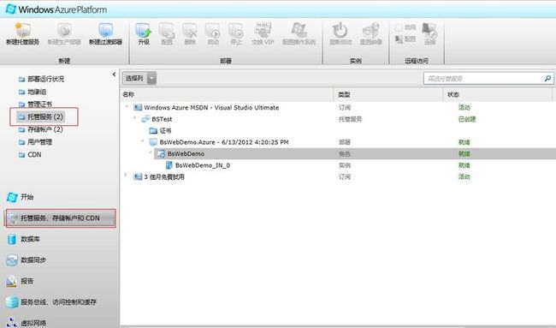Image resolution: width=556 pixels, height=328 pixels.
Task: Collapse the BsWebDemo.Azure deployment node
Action: pos(143,141)
